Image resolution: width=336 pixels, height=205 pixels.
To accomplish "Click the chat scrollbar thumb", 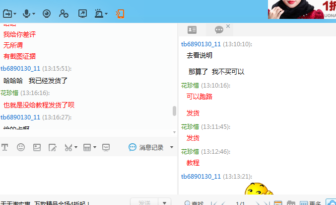I will point(174,111).
